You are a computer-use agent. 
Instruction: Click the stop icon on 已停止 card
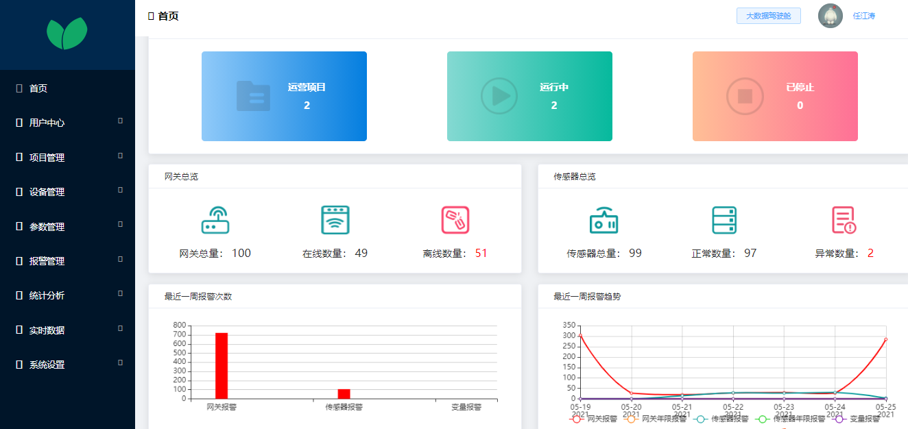[x=745, y=96]
